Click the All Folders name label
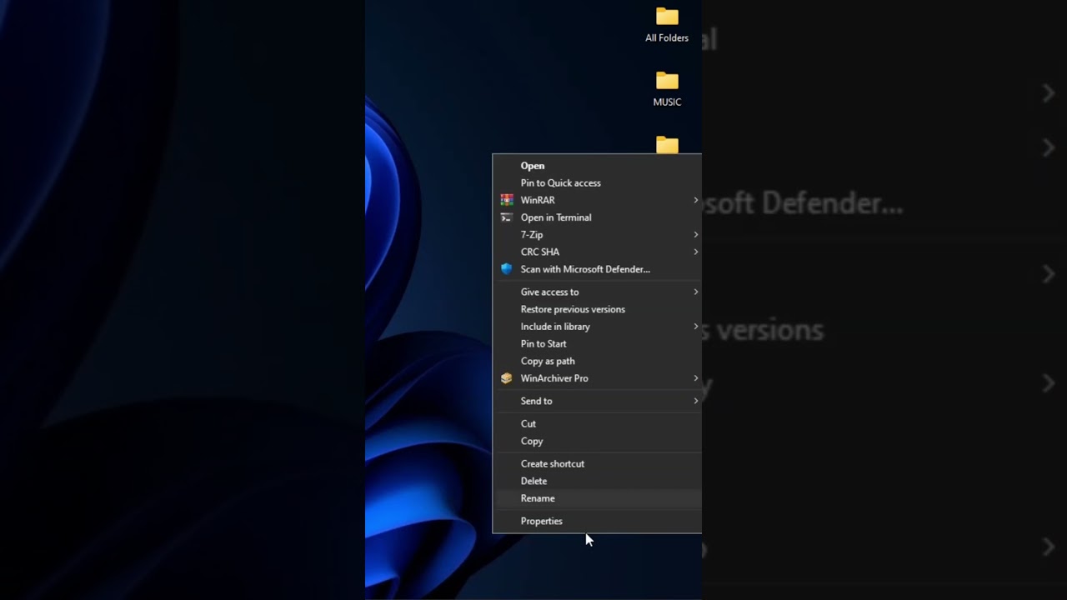The height and width of the screenshot is (600, 1067). point(667,37)
